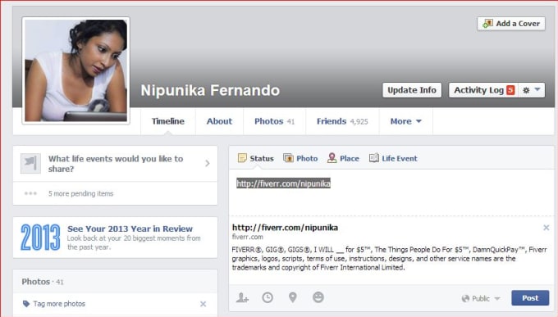The width and height of the screenshot is (558, 317).
Task: Click the Add a Cover image icon
Action: coord(487,24)
